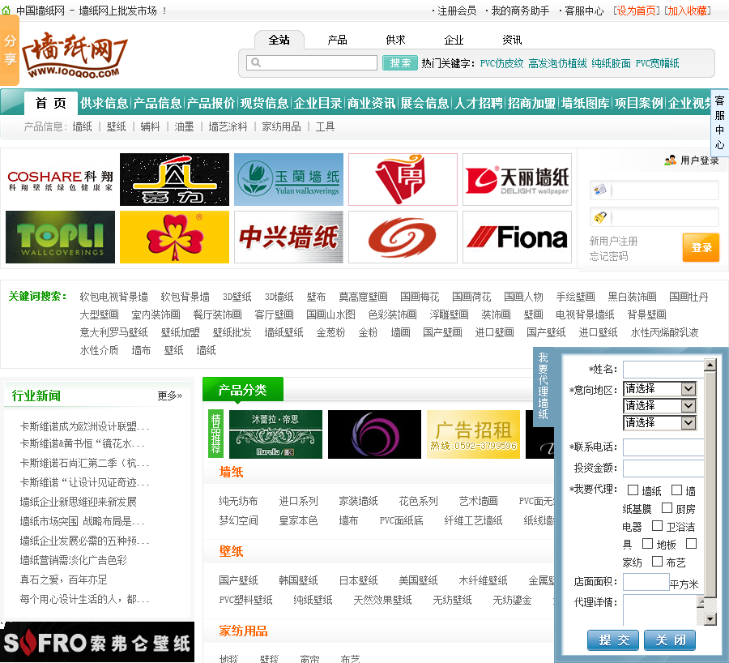Open the red swirl brand logo
The width and height of the screenshot is (729, 663).
pyautogui.click(x=403, y=237)
